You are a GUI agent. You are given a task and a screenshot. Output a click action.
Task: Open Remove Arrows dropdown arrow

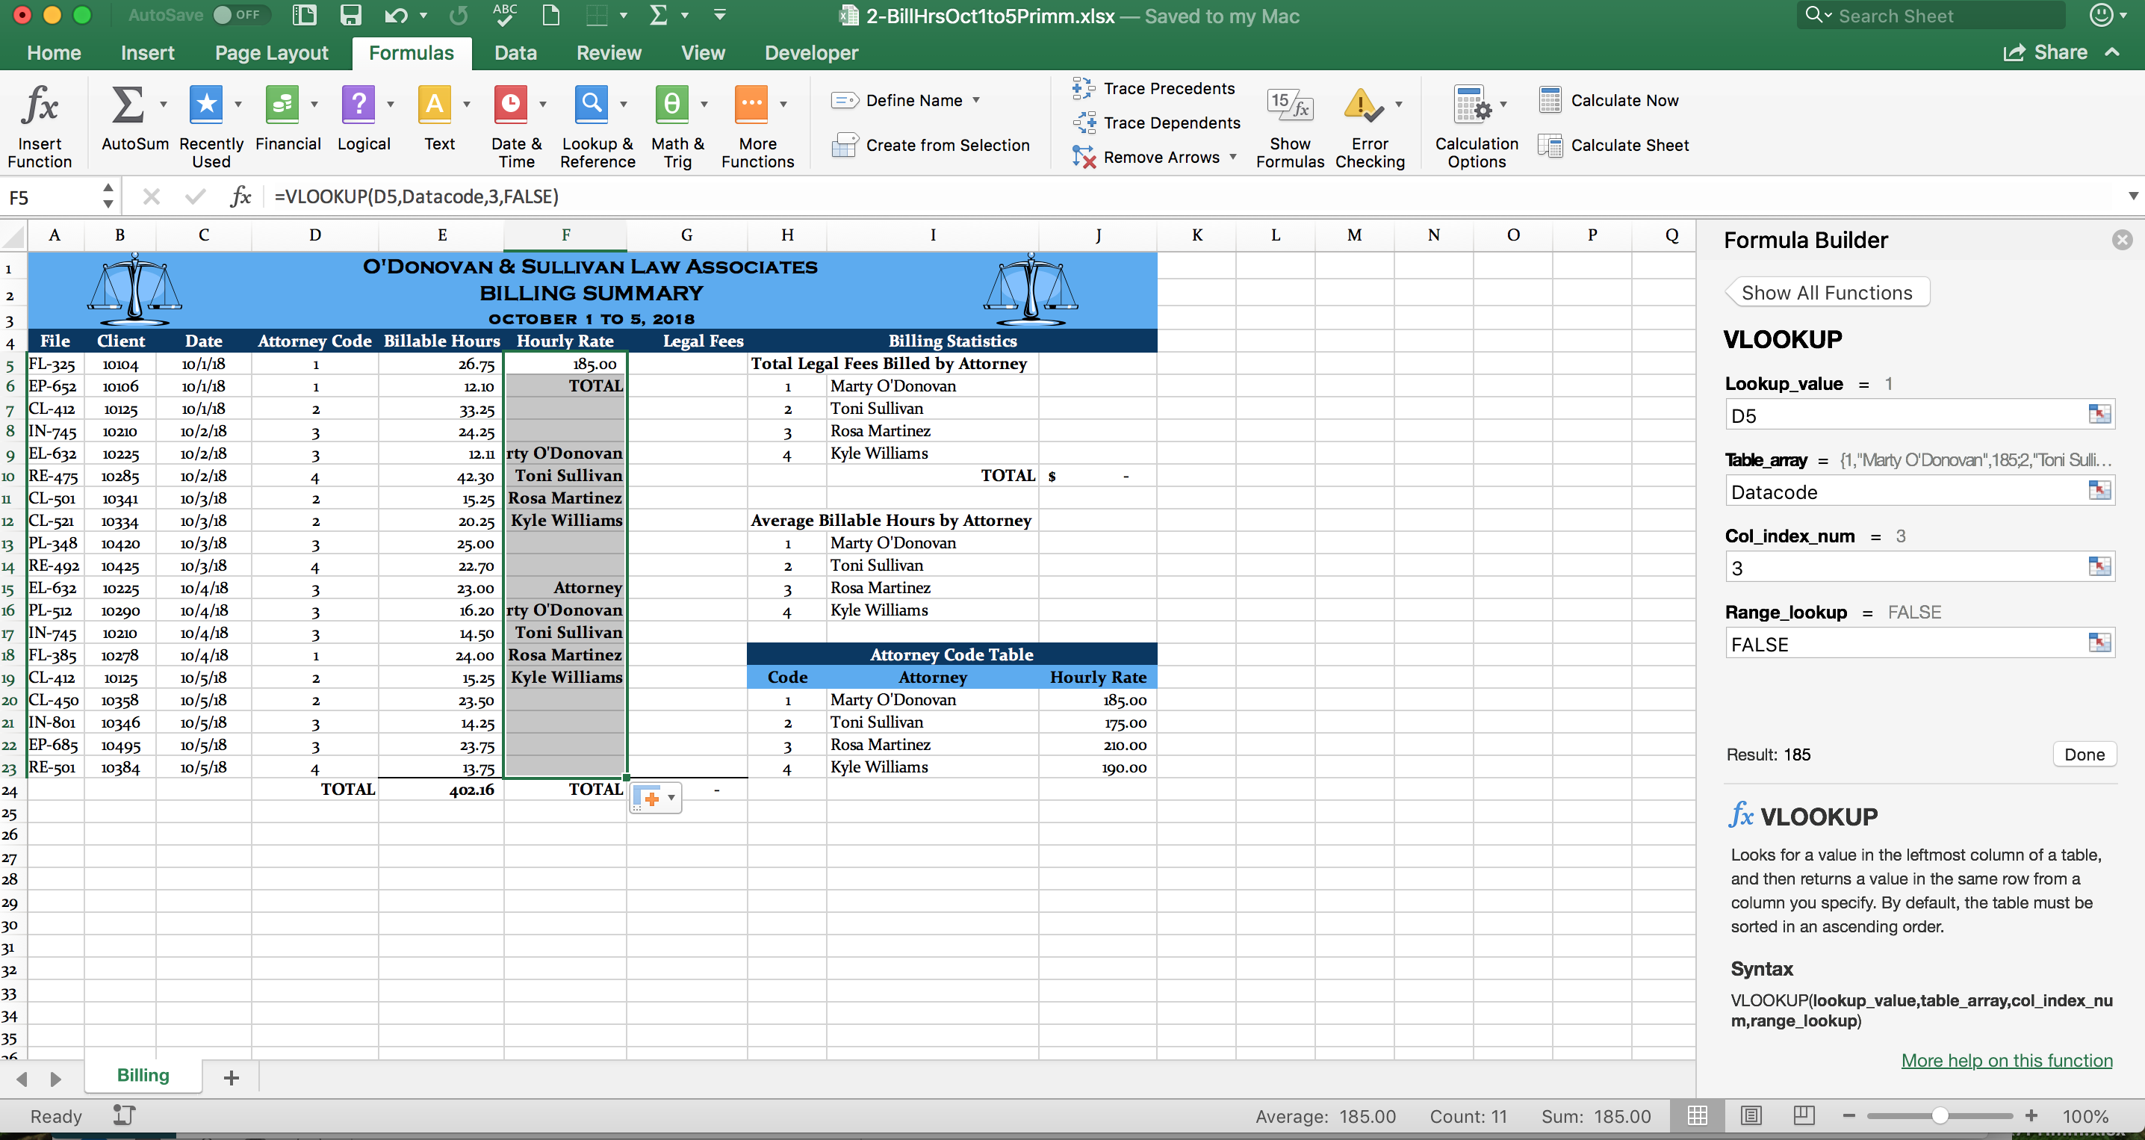[1232, 158]
